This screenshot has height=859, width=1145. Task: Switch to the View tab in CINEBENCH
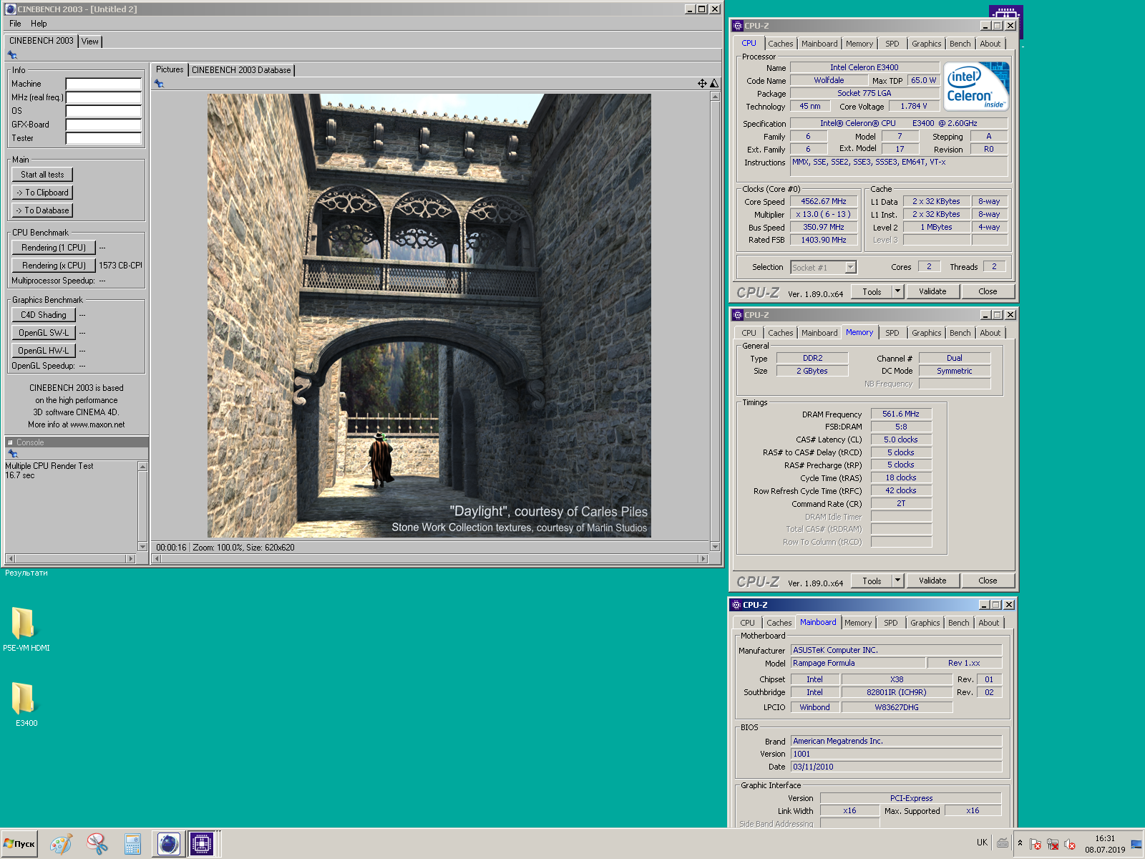pyautogui.click(x=90, y=42)
